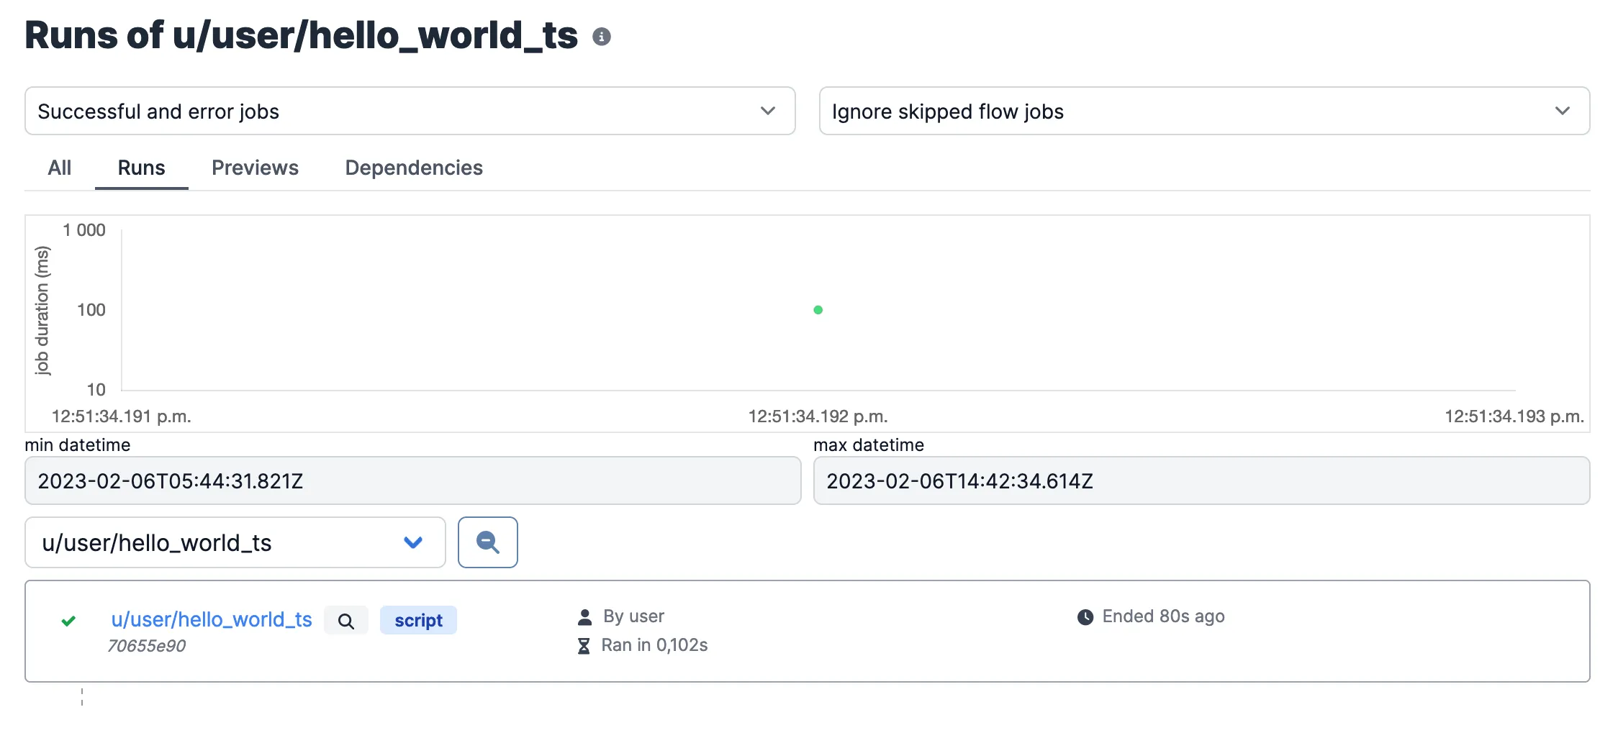Open the u/user/hello_world_ts script path dropdown
This screenshot has height=738, width=1618.
235,542
